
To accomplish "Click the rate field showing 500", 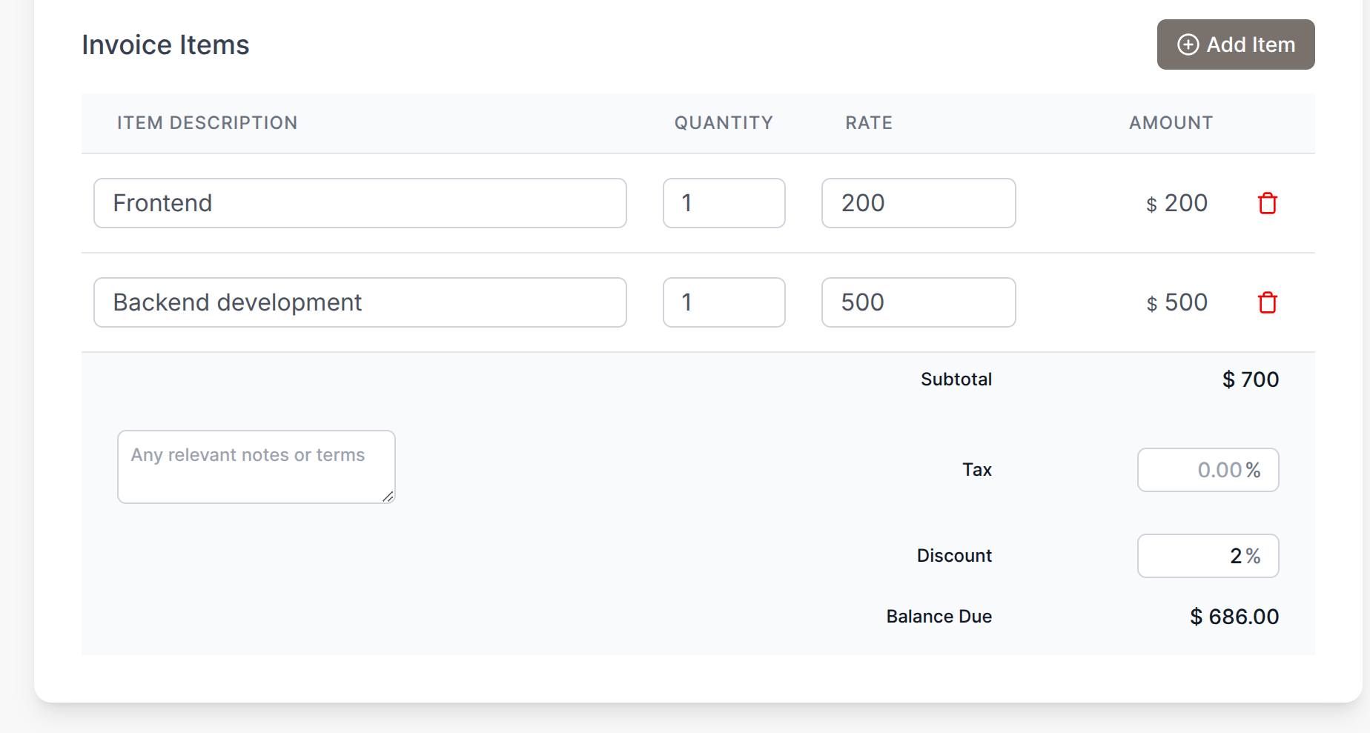I will tap(918, 302).
